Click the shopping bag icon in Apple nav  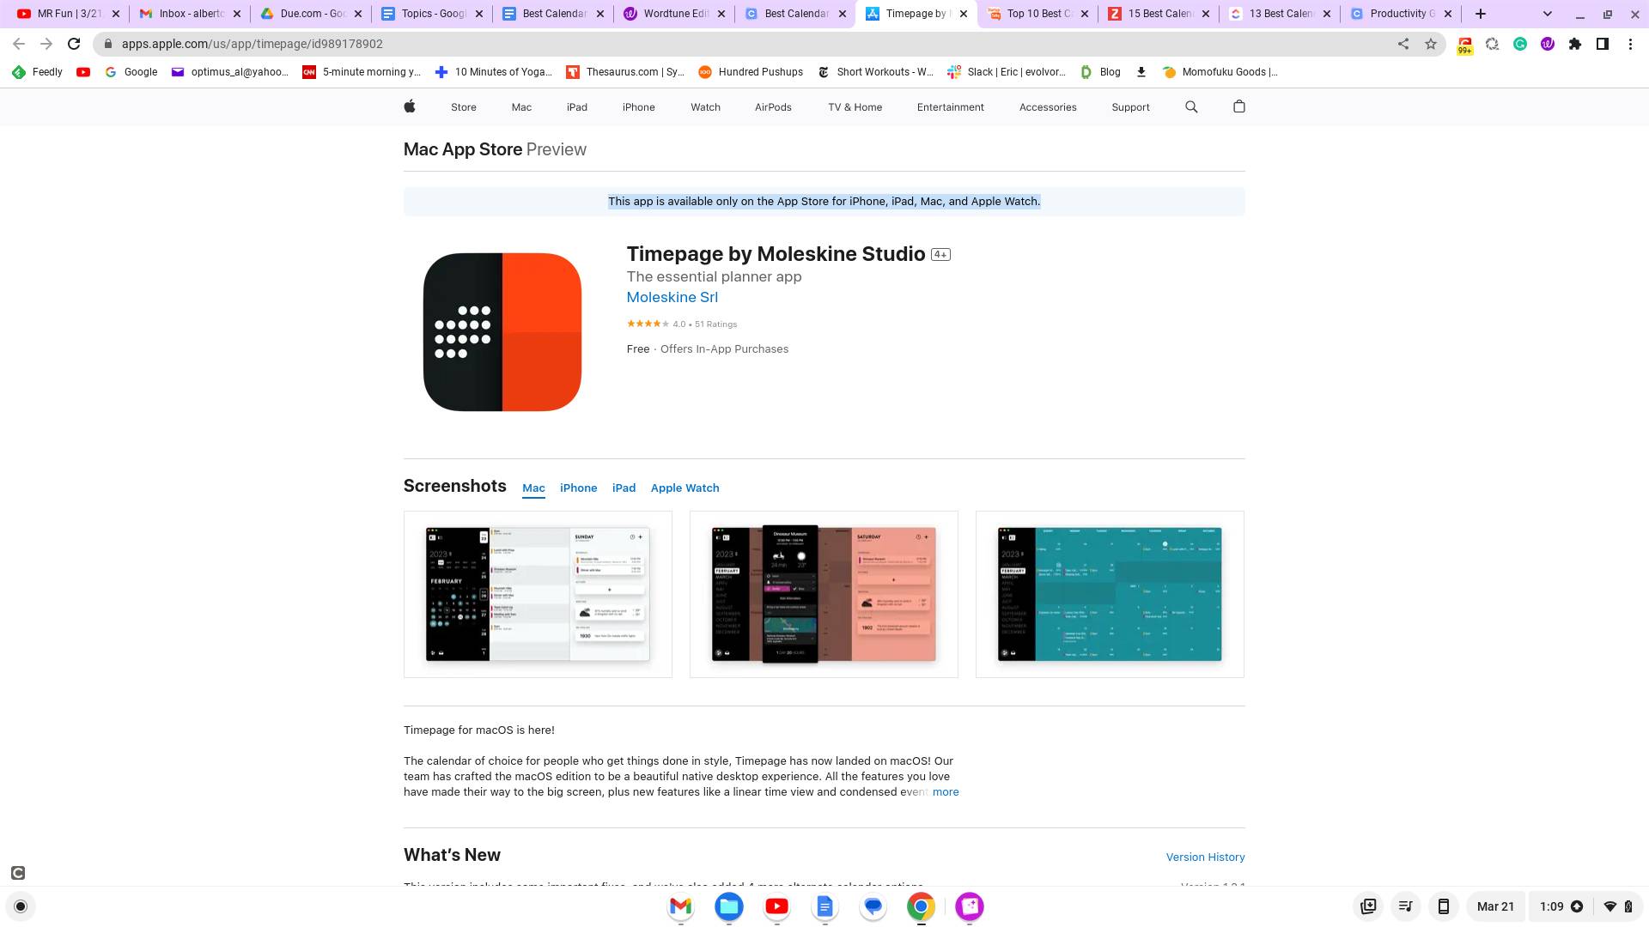(x=1238, y=106)
